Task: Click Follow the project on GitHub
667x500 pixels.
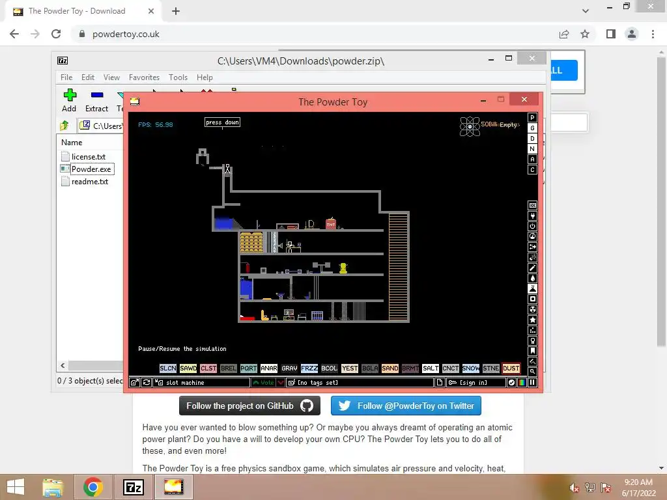Action: coord(249,406)
